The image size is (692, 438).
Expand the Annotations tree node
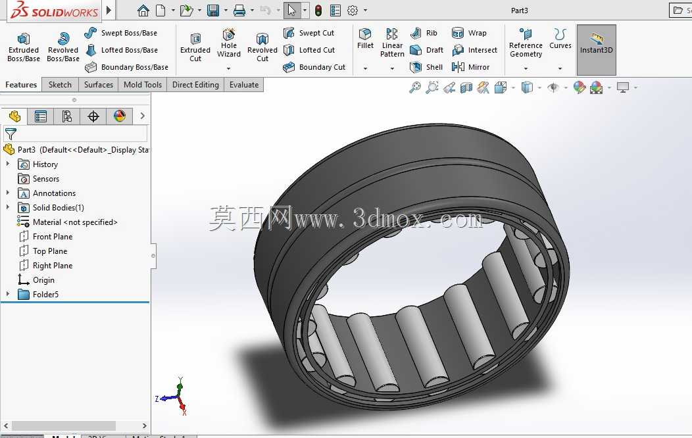[x=7, y=193]
